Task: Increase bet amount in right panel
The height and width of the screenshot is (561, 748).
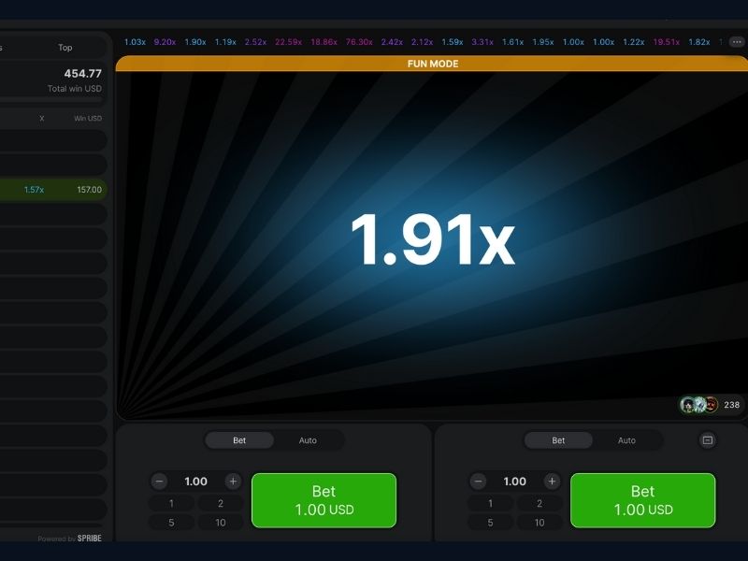Action: [552, 482]
